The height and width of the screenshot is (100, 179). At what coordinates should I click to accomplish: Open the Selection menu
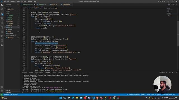pyautogui.click(x=13, y=1)
